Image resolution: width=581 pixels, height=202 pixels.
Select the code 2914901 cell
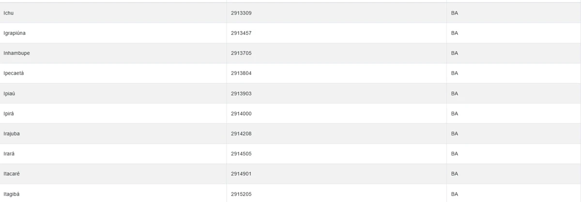pyautogui.click(x=241, y=174)
